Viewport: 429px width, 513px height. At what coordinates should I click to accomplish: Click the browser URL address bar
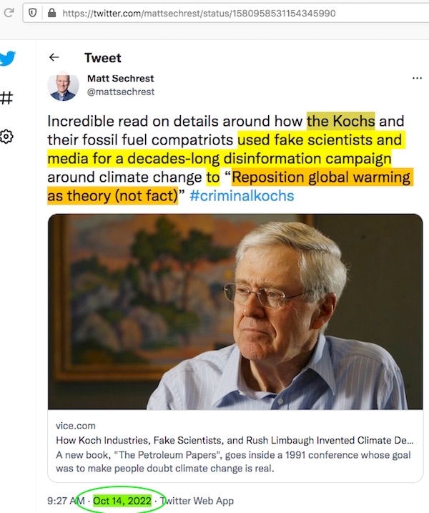(214, 13)
